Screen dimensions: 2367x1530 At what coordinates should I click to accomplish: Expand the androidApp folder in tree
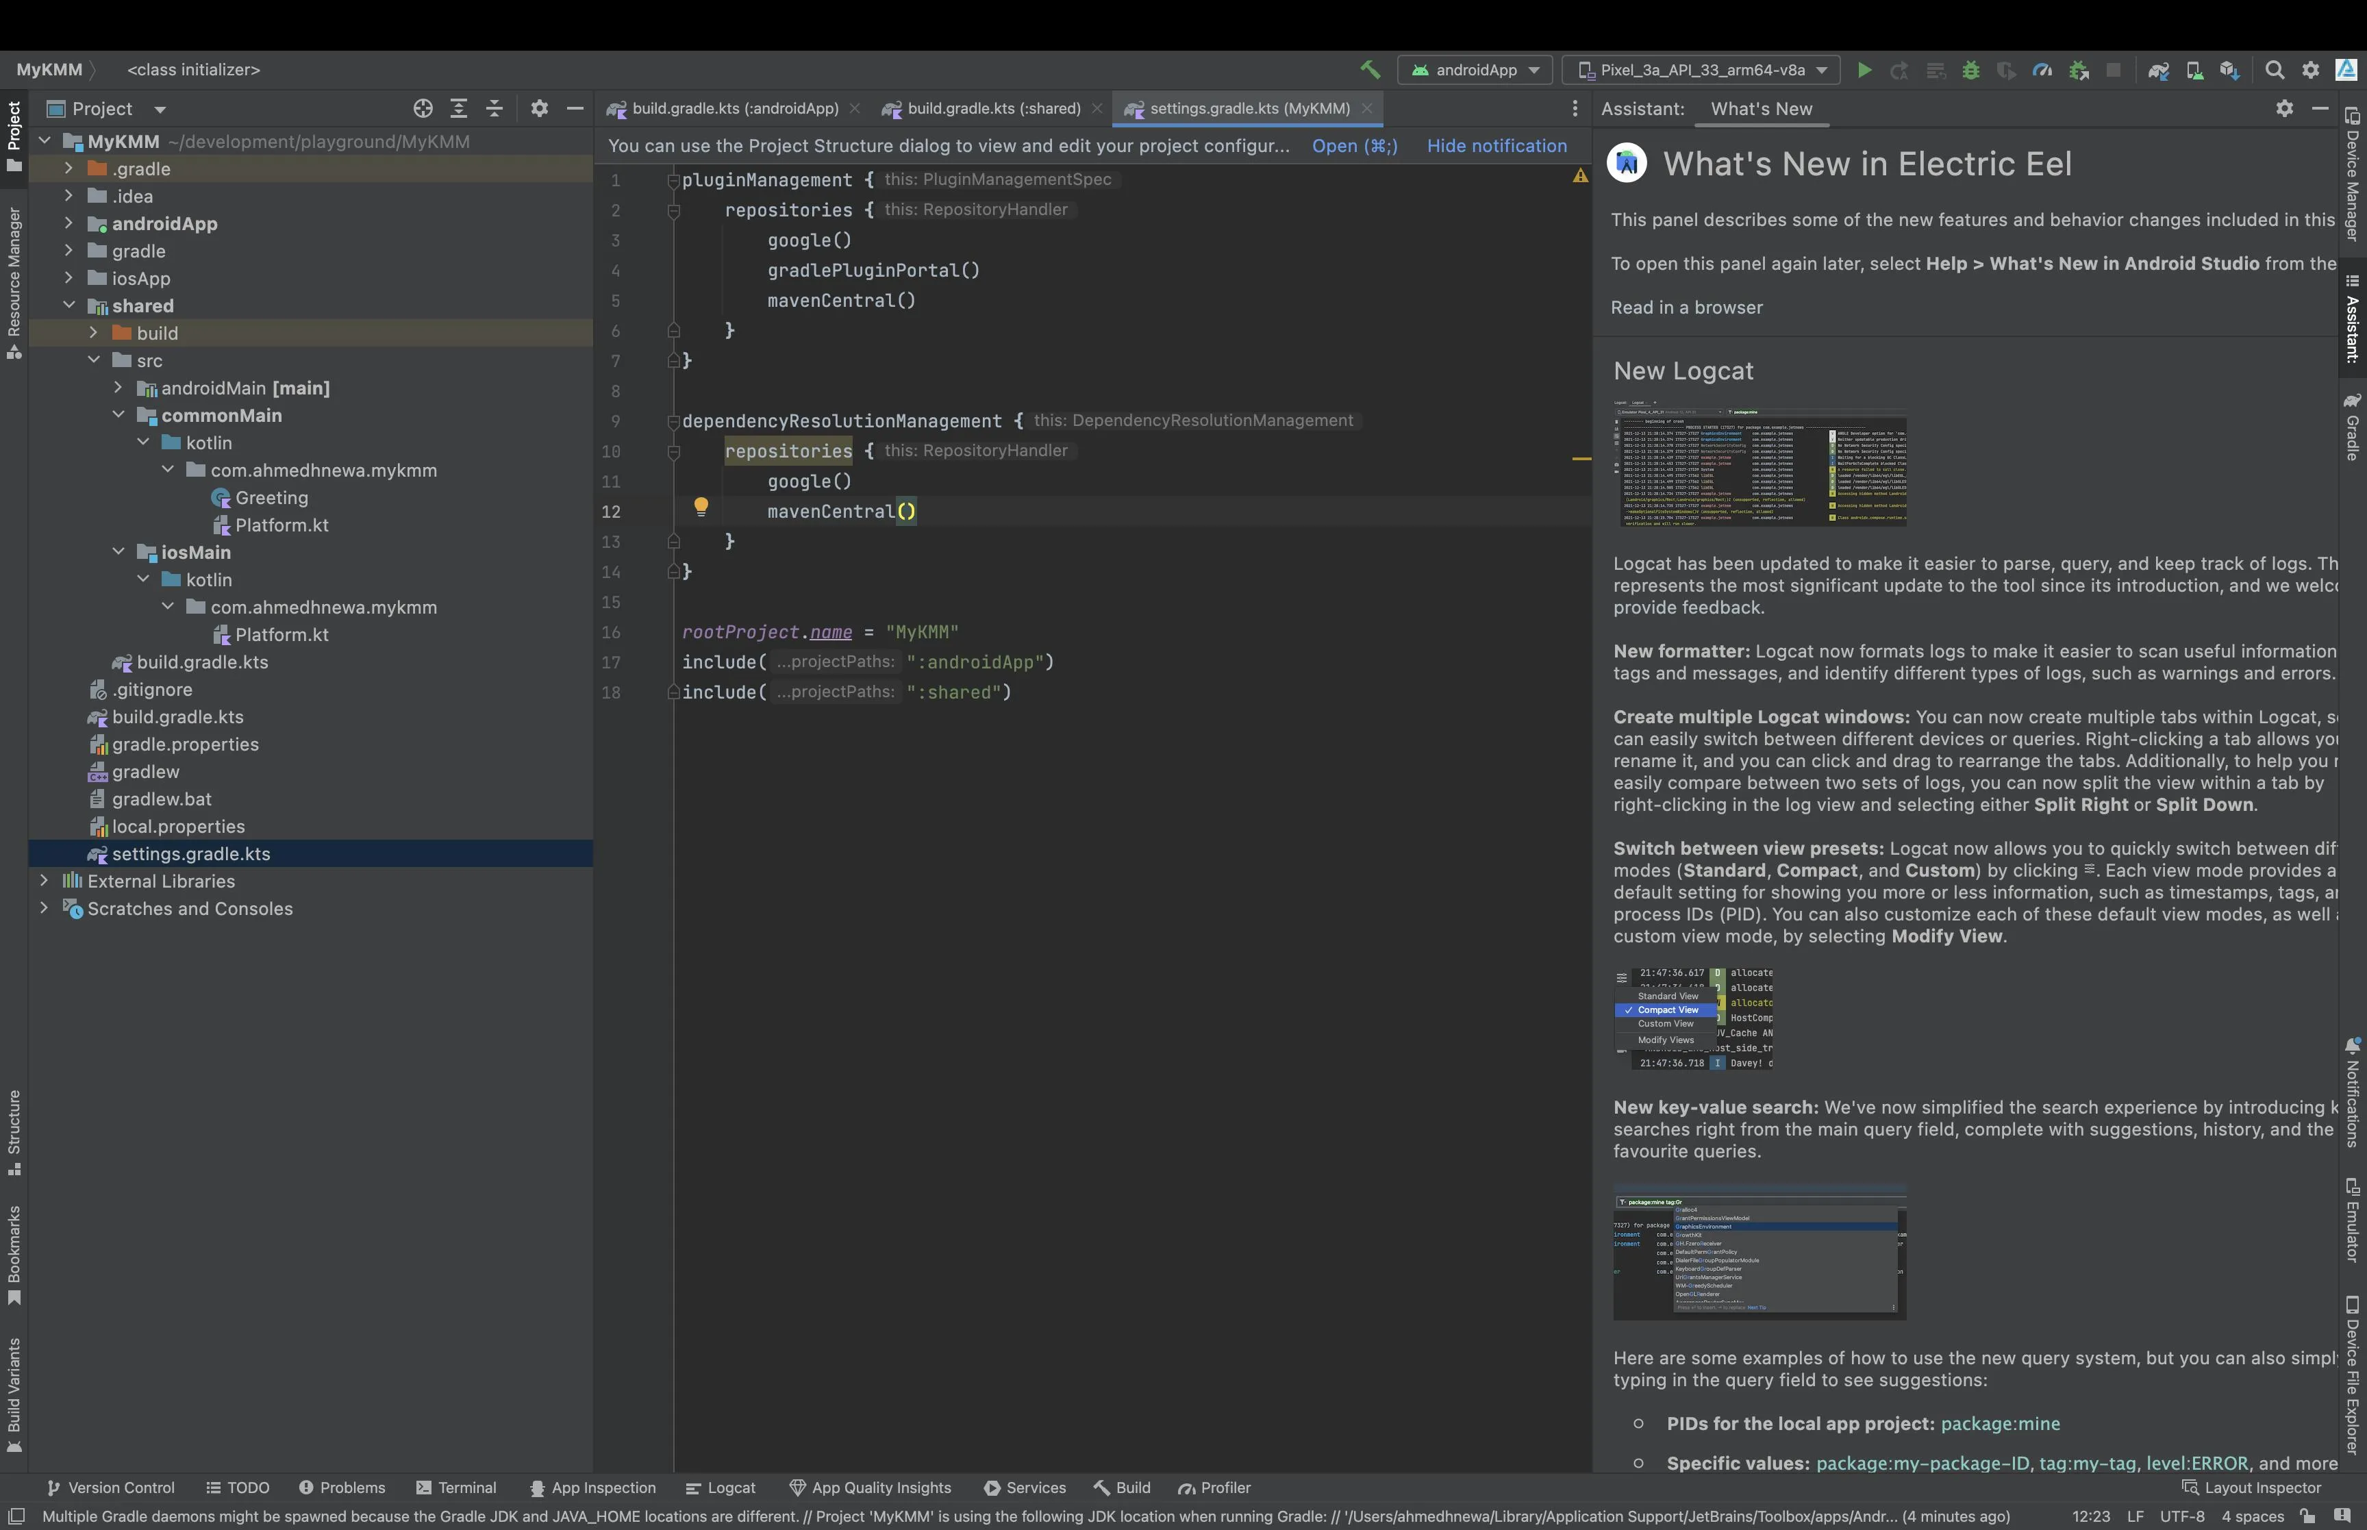[68, 223]
